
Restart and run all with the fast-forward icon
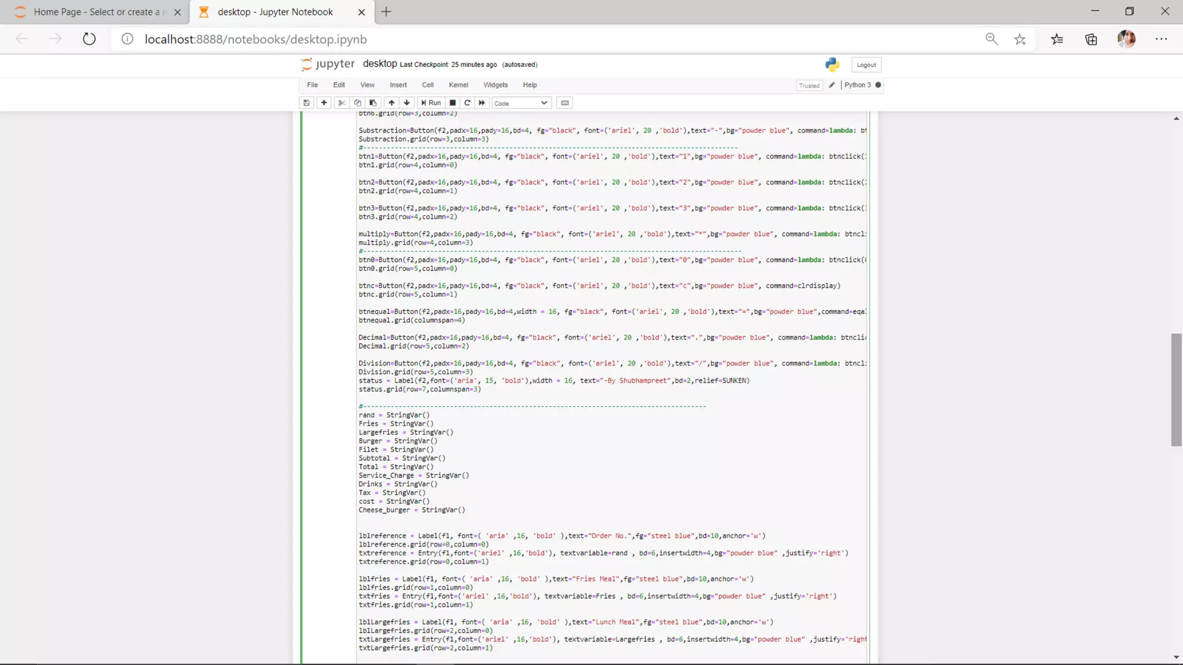482,103
